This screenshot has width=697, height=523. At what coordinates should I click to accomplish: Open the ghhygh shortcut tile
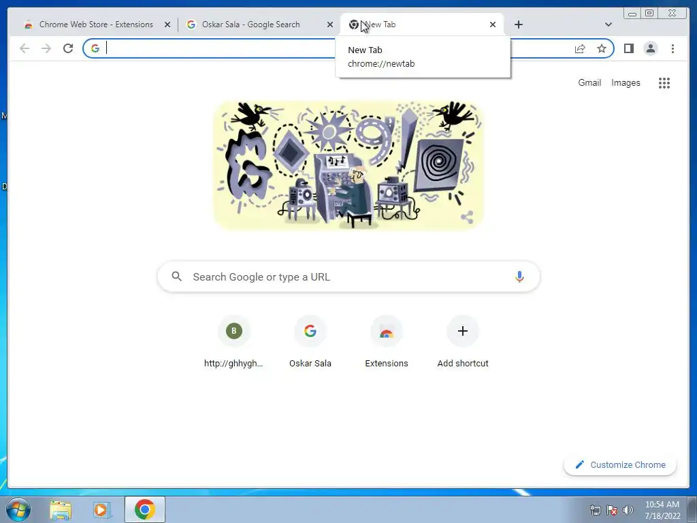tap(234, 342)
